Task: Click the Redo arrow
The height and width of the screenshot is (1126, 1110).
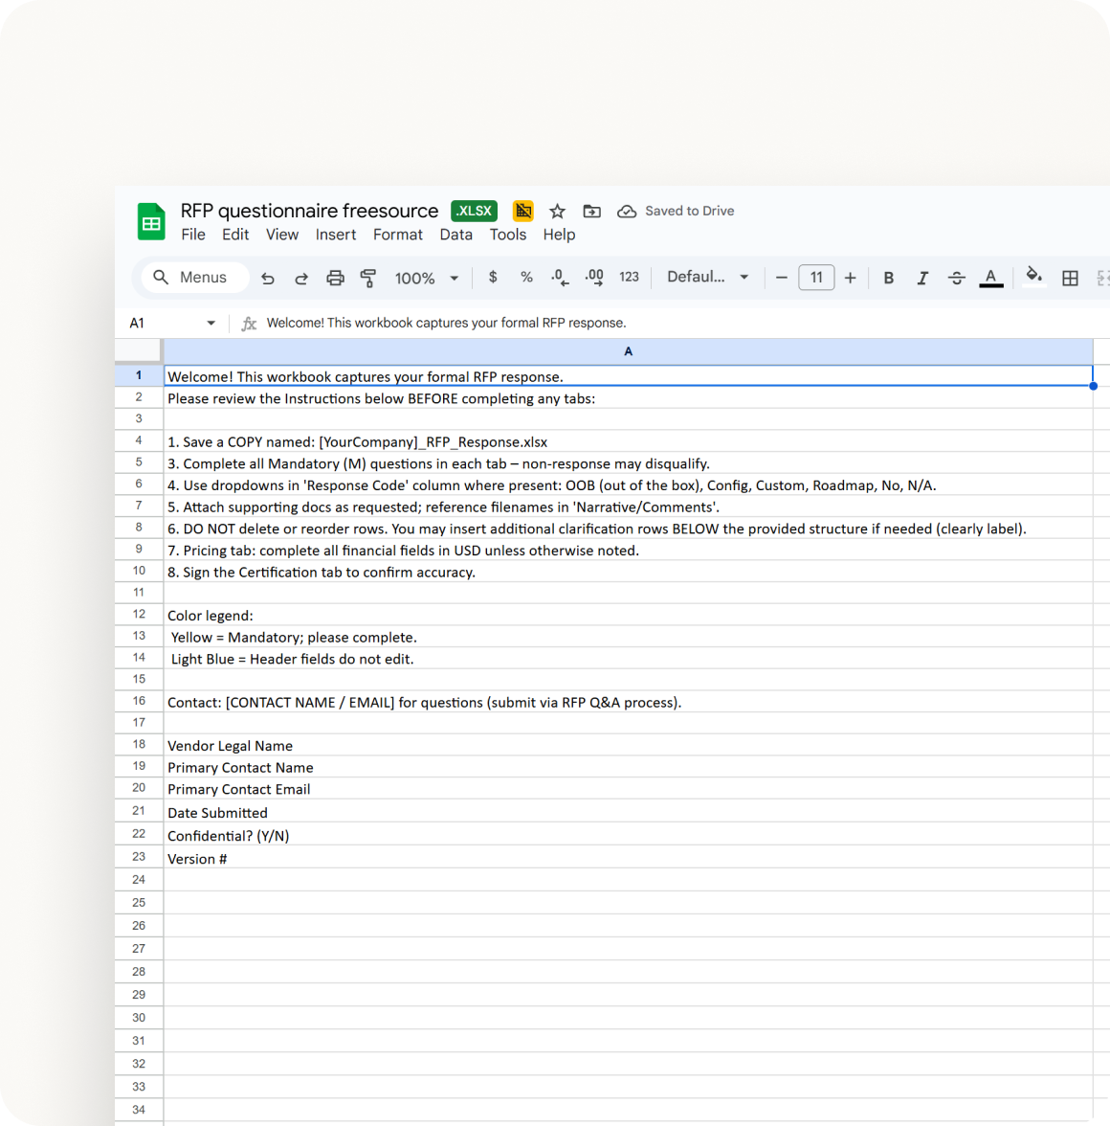Action: (x=301, y=278)
